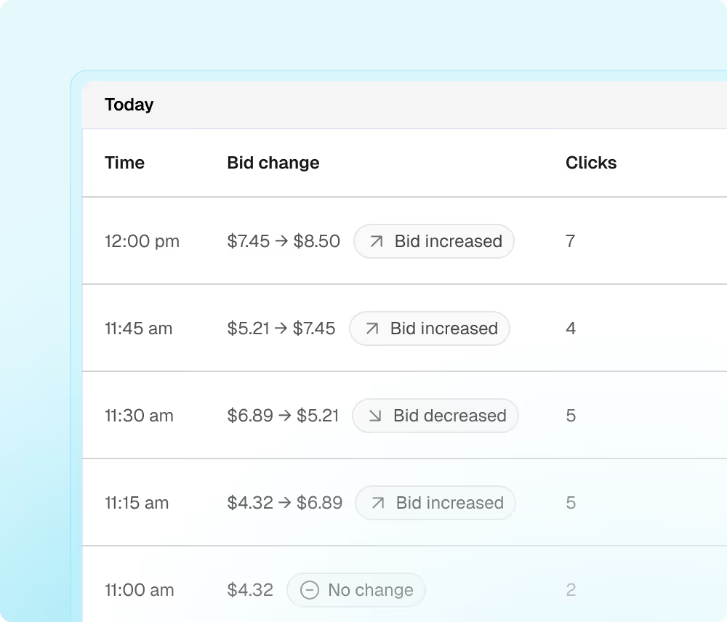Click the down-arrow icon in the 11:30 am badge
Screen dimensions: 727x622
(375, 416)
